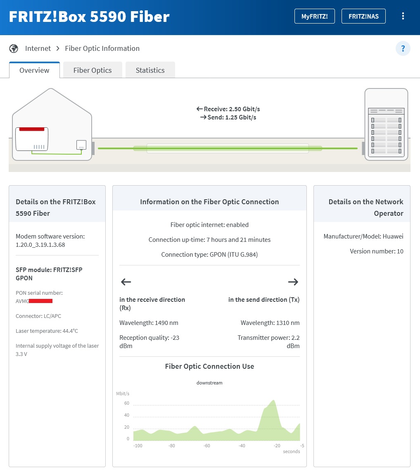
Task: Switch to the Statistics tab
Action: (x=150, y=70)
